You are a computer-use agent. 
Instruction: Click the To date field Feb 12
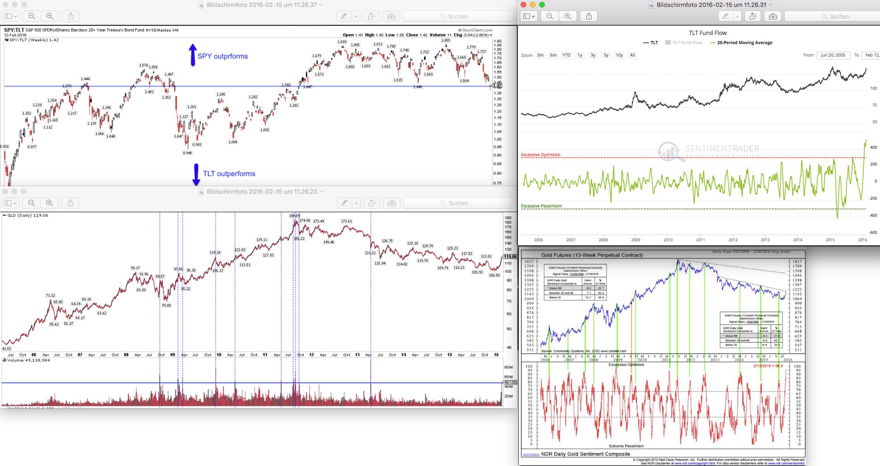tap(871, 55)
